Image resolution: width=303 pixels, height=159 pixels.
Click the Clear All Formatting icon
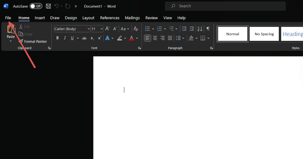136,29
